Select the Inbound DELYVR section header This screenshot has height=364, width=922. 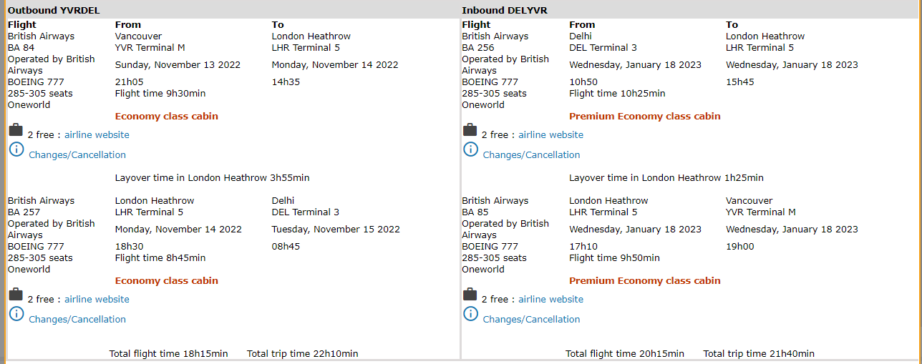pyautogui.click(x=505, y=10)
